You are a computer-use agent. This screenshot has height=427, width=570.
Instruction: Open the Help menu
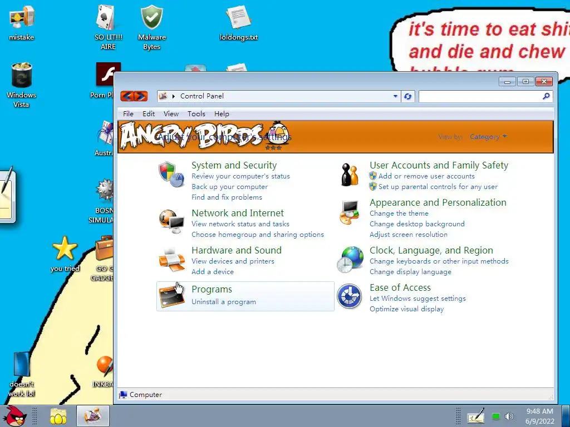(222, 114)
